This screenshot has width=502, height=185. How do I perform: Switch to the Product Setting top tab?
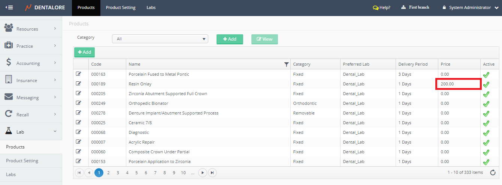[121, 7]
